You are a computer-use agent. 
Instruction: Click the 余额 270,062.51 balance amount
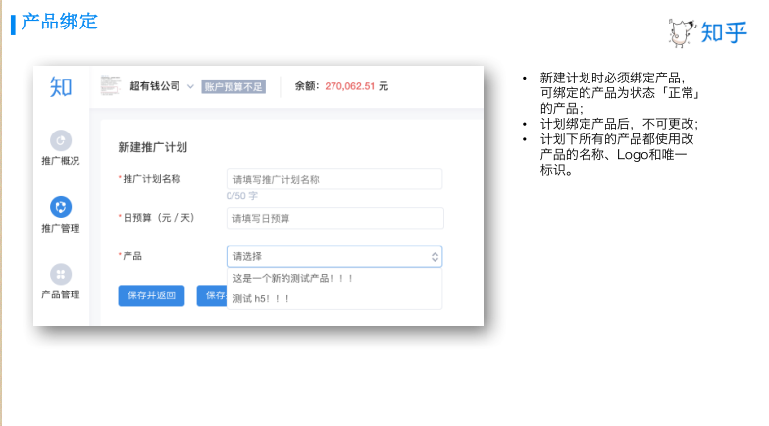pos(356,86)
